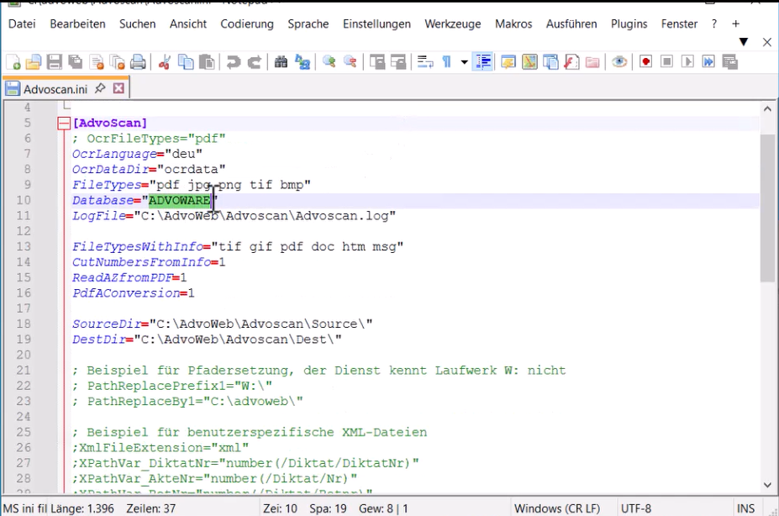This screenshot has height=516, width=779.
Task: Open the ? help menu
Action: tap(714, 24)
